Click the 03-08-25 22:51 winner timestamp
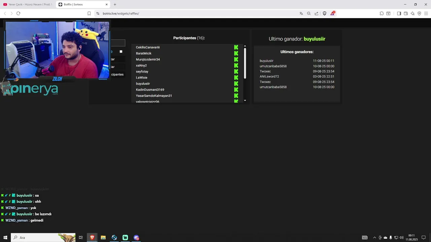The width and height of the screenshot is (431, 242). pyautogui.click(x=324, y=77)
